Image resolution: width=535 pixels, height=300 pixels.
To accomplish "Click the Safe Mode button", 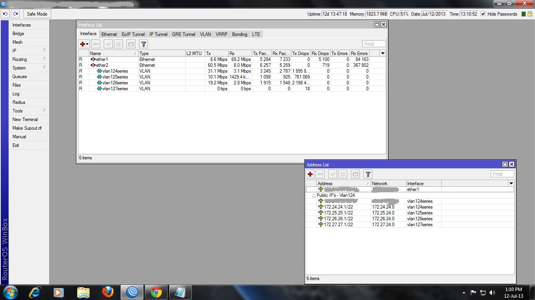I will click(37, 14).
